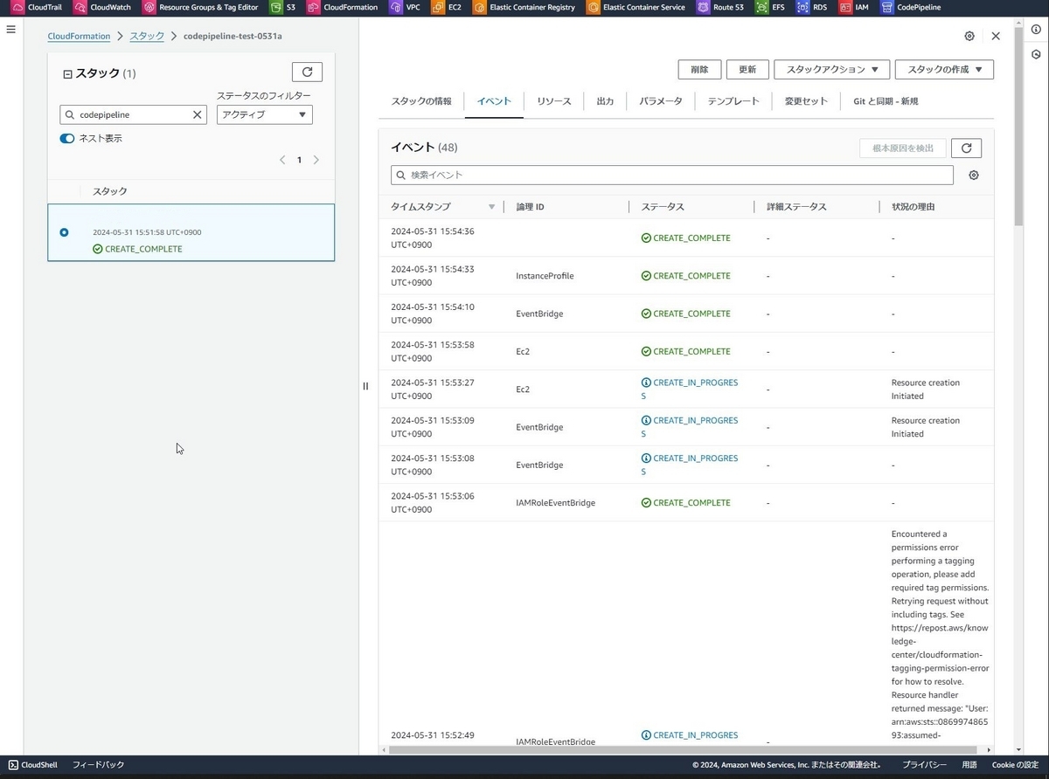This screenshot has height=779, width=1049.
Task: Switch to the パラメータ tab
Action: coord(660,100)
